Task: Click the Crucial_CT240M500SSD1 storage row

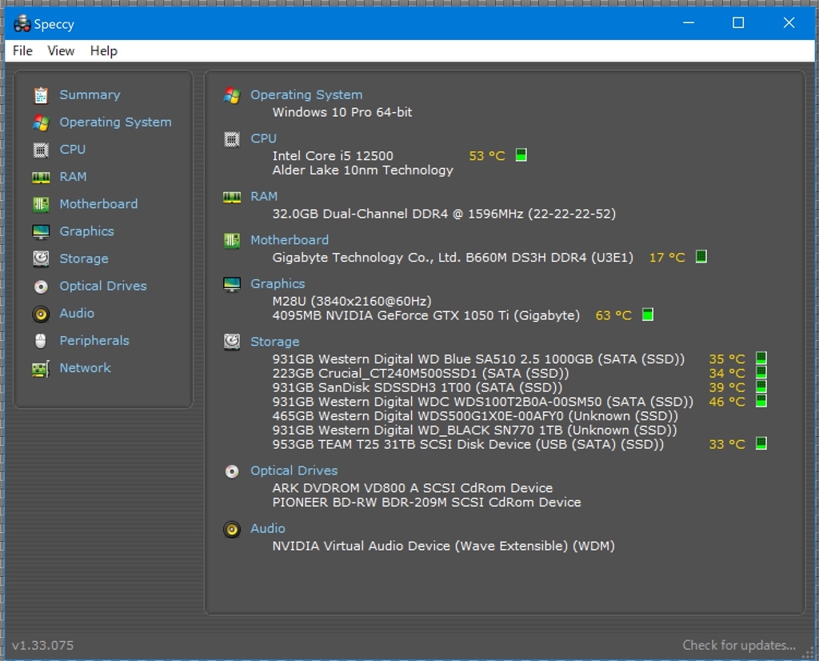Action: click(421, 374)
